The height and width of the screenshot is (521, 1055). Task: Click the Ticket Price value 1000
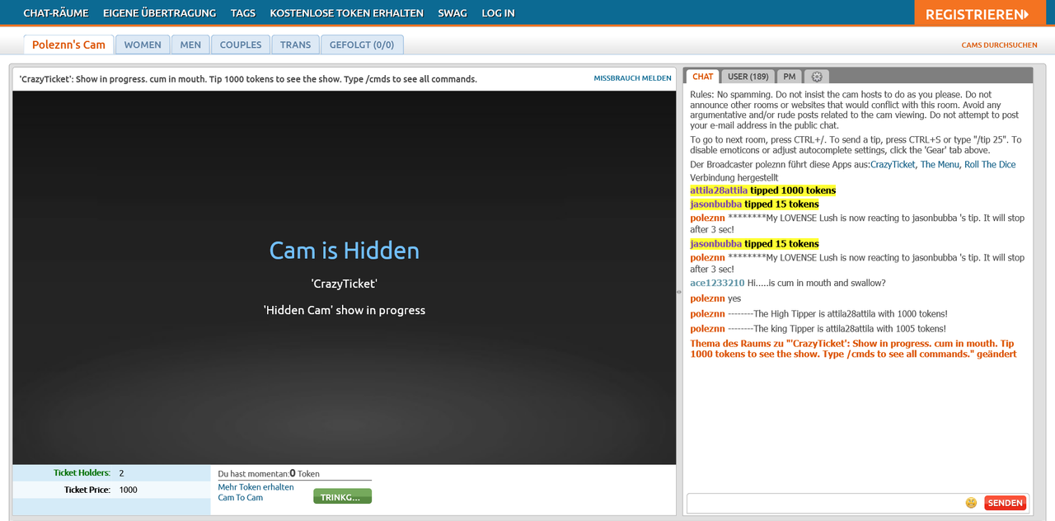pyautogui.click(x=128, y=490)
